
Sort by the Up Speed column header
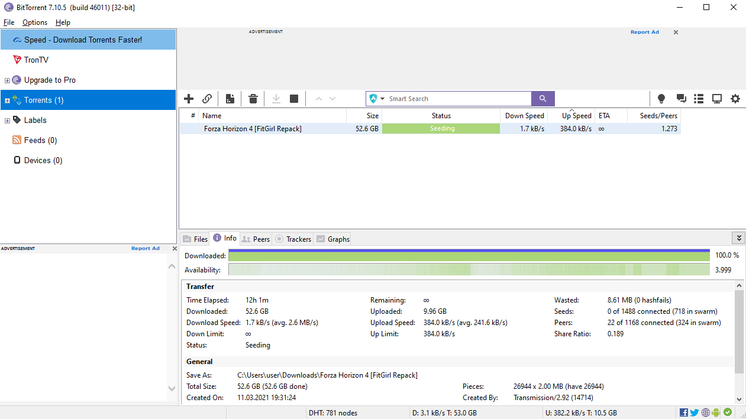(x=571, y=116)
